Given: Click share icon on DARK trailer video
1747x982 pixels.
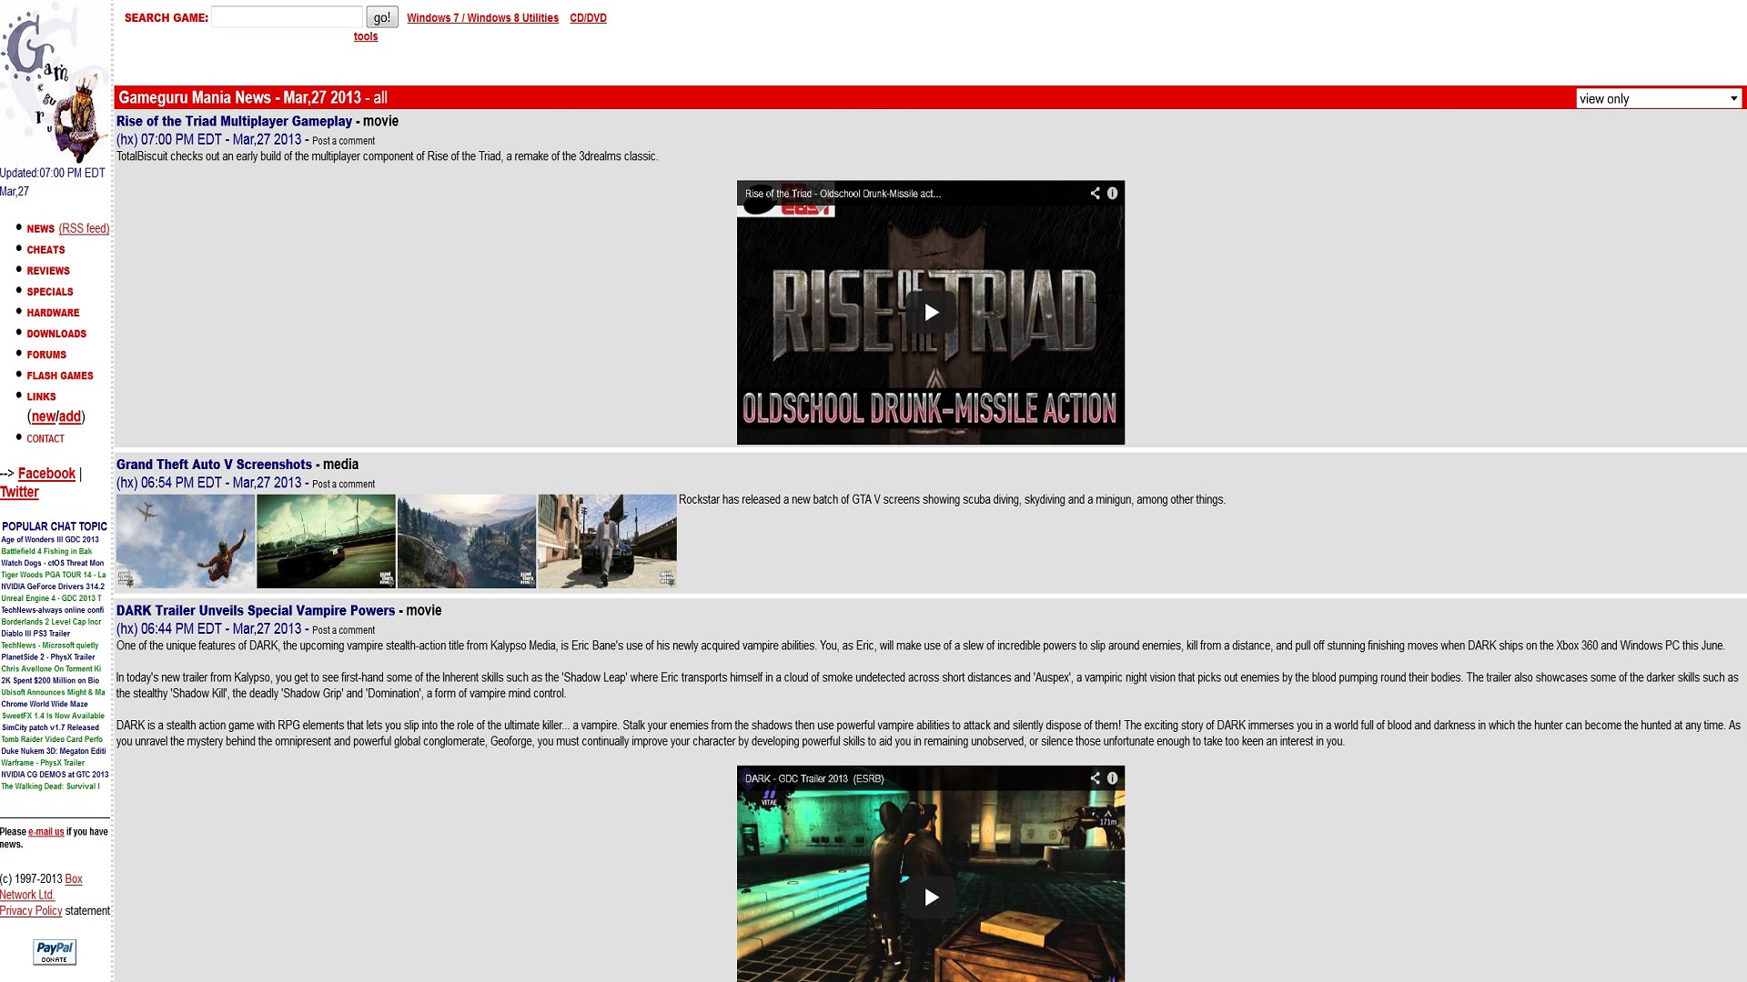Looking at the screenshot, I should click(1095, 778).
